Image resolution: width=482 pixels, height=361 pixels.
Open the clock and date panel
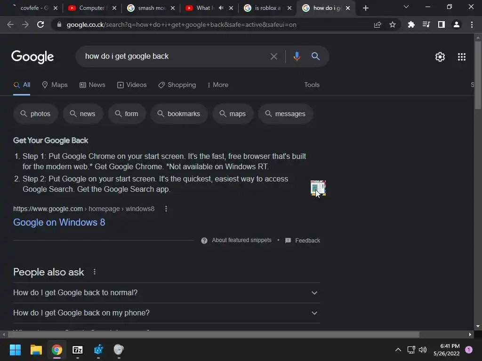(x=447, y=350)
